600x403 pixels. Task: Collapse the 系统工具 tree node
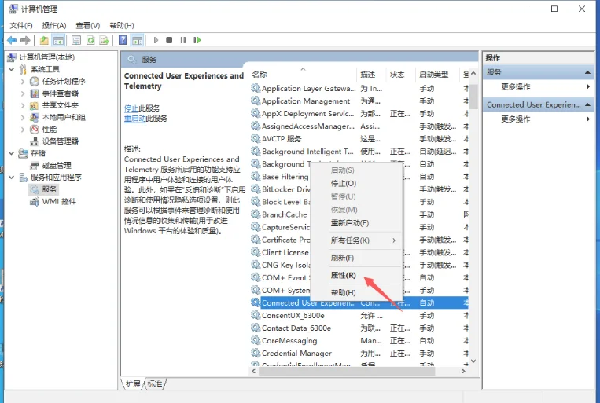pos(11,70)
